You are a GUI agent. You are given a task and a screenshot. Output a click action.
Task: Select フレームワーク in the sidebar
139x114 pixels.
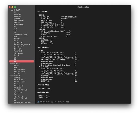18,96
